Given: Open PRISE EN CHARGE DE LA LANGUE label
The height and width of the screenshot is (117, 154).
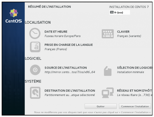Looking at the screenshot, I should [69, 45].
